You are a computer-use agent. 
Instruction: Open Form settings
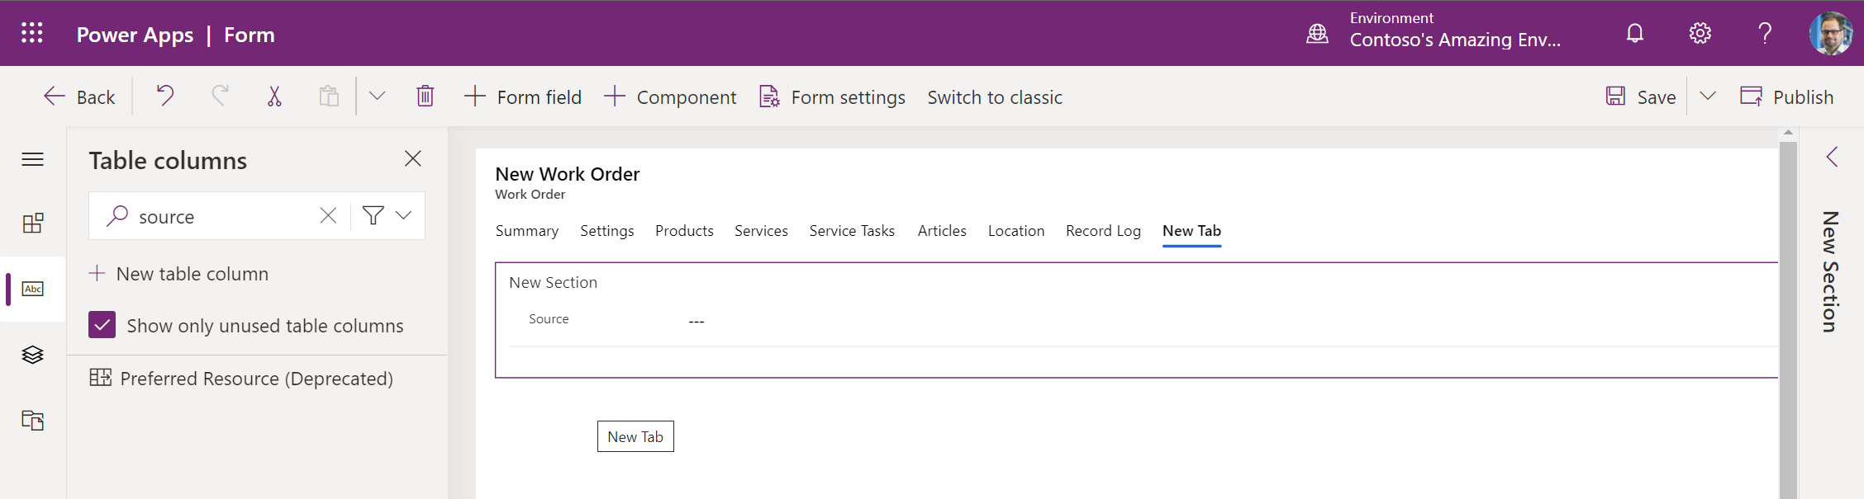(832, 97)
